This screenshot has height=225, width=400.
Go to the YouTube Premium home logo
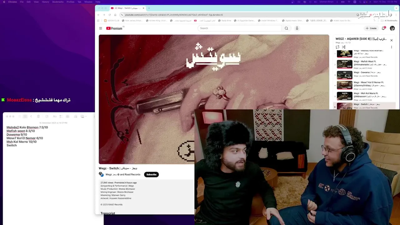[114, 28]
